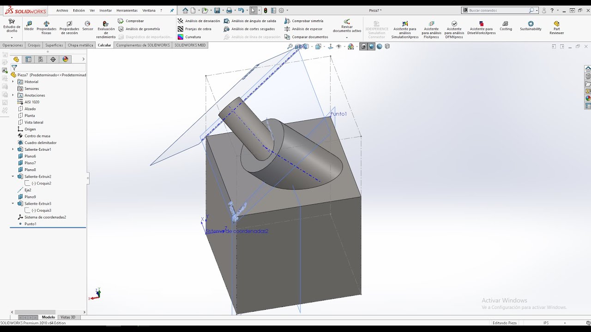Open Análisis de espesor
Screen dimensions: 591x332
tap(303, 29)
